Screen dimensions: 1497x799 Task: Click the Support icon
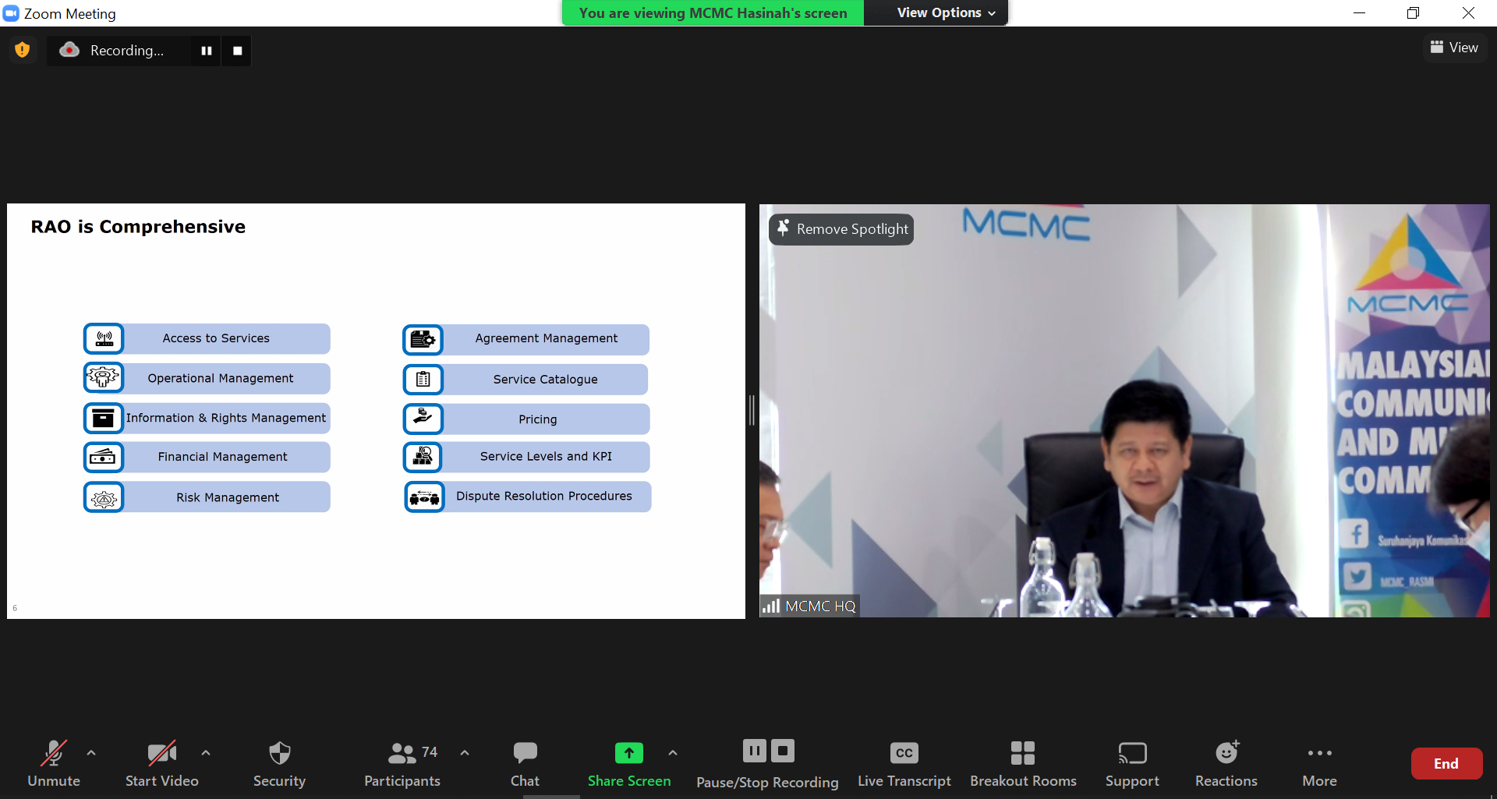click(x=1131, y=763)
